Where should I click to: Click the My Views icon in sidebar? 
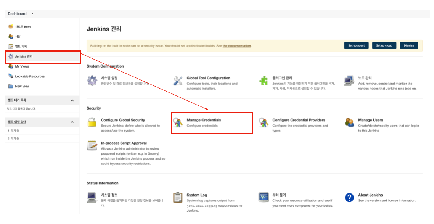pyautogui.click(x=11, y=66)
